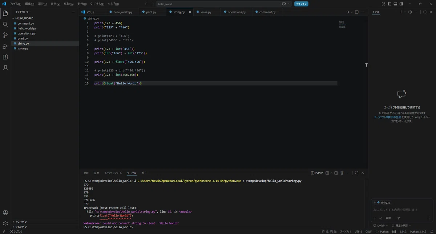This screenshot has height=234, width=436.
Task: Click the chat prompt input field
Action: tap(401, 210)
